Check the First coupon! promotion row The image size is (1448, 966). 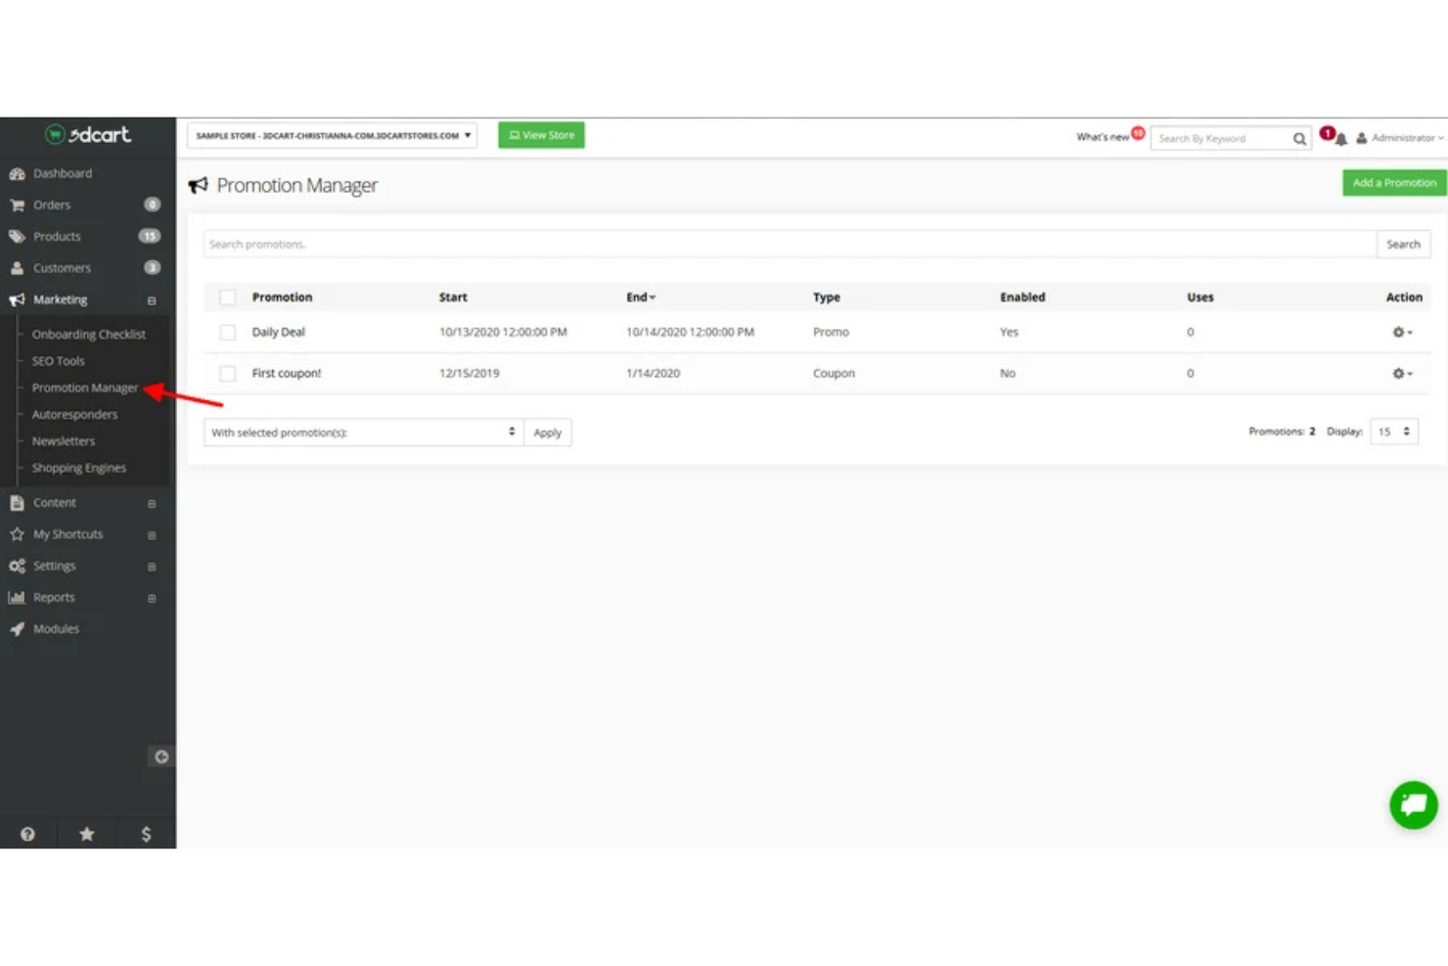pos(228,373)
